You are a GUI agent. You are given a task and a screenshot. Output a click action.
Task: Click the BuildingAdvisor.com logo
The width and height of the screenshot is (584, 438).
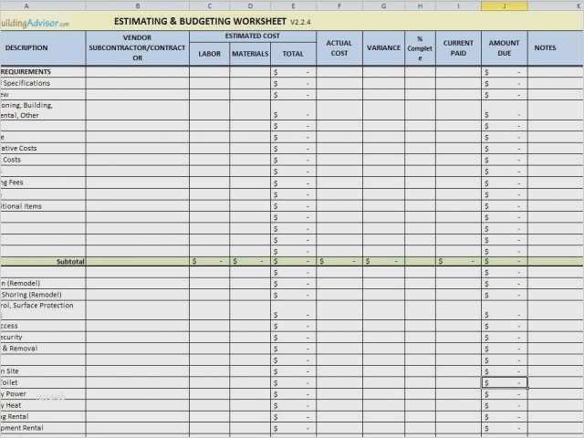pos(35,23)
